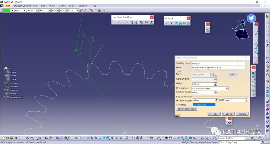270x144 pixels.
Task: Open the Start menu
Action: tap(7, 6)
